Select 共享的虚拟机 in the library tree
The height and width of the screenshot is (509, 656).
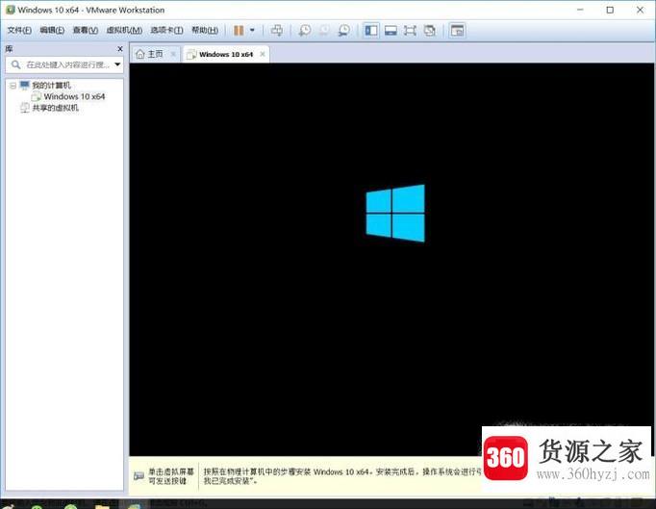click(x=55, y=108)
